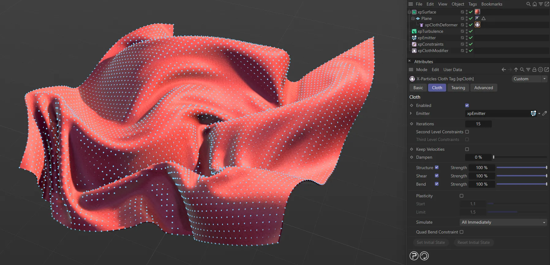The width and height of the screenshot is (550, 265).
Task: Expand the Emitter parameter arrow
Action: (411, 113)
